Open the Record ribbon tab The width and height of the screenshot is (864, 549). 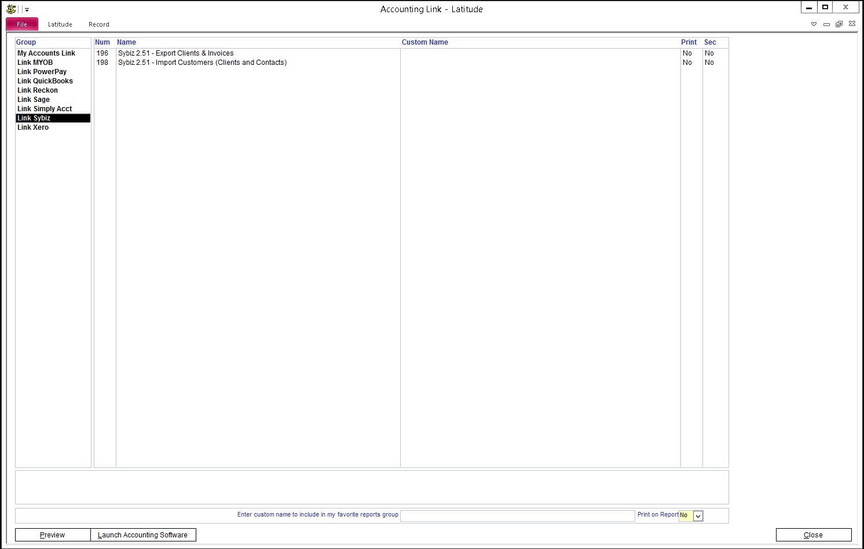point(99,24)
